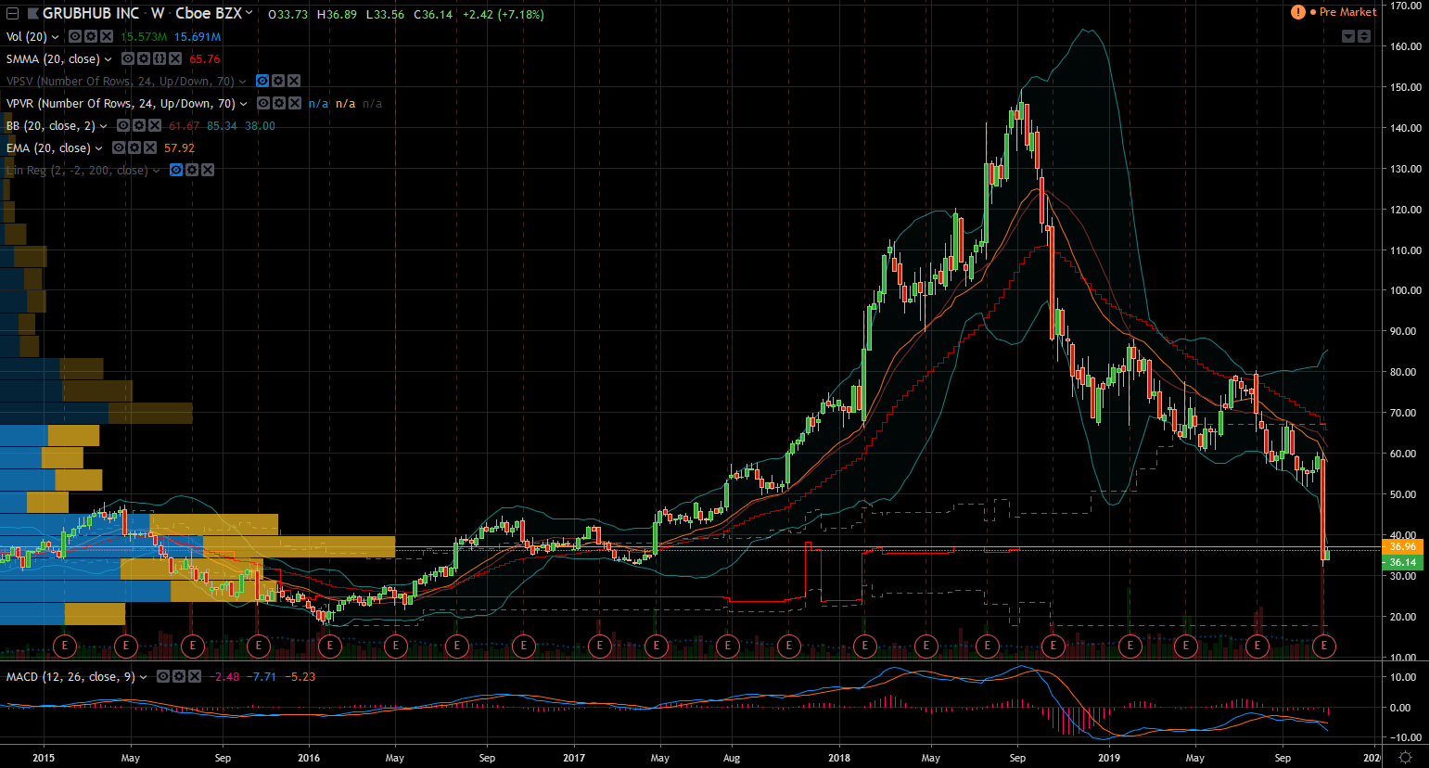
Task: Click the EMA value 57.92
Action: 180,148
